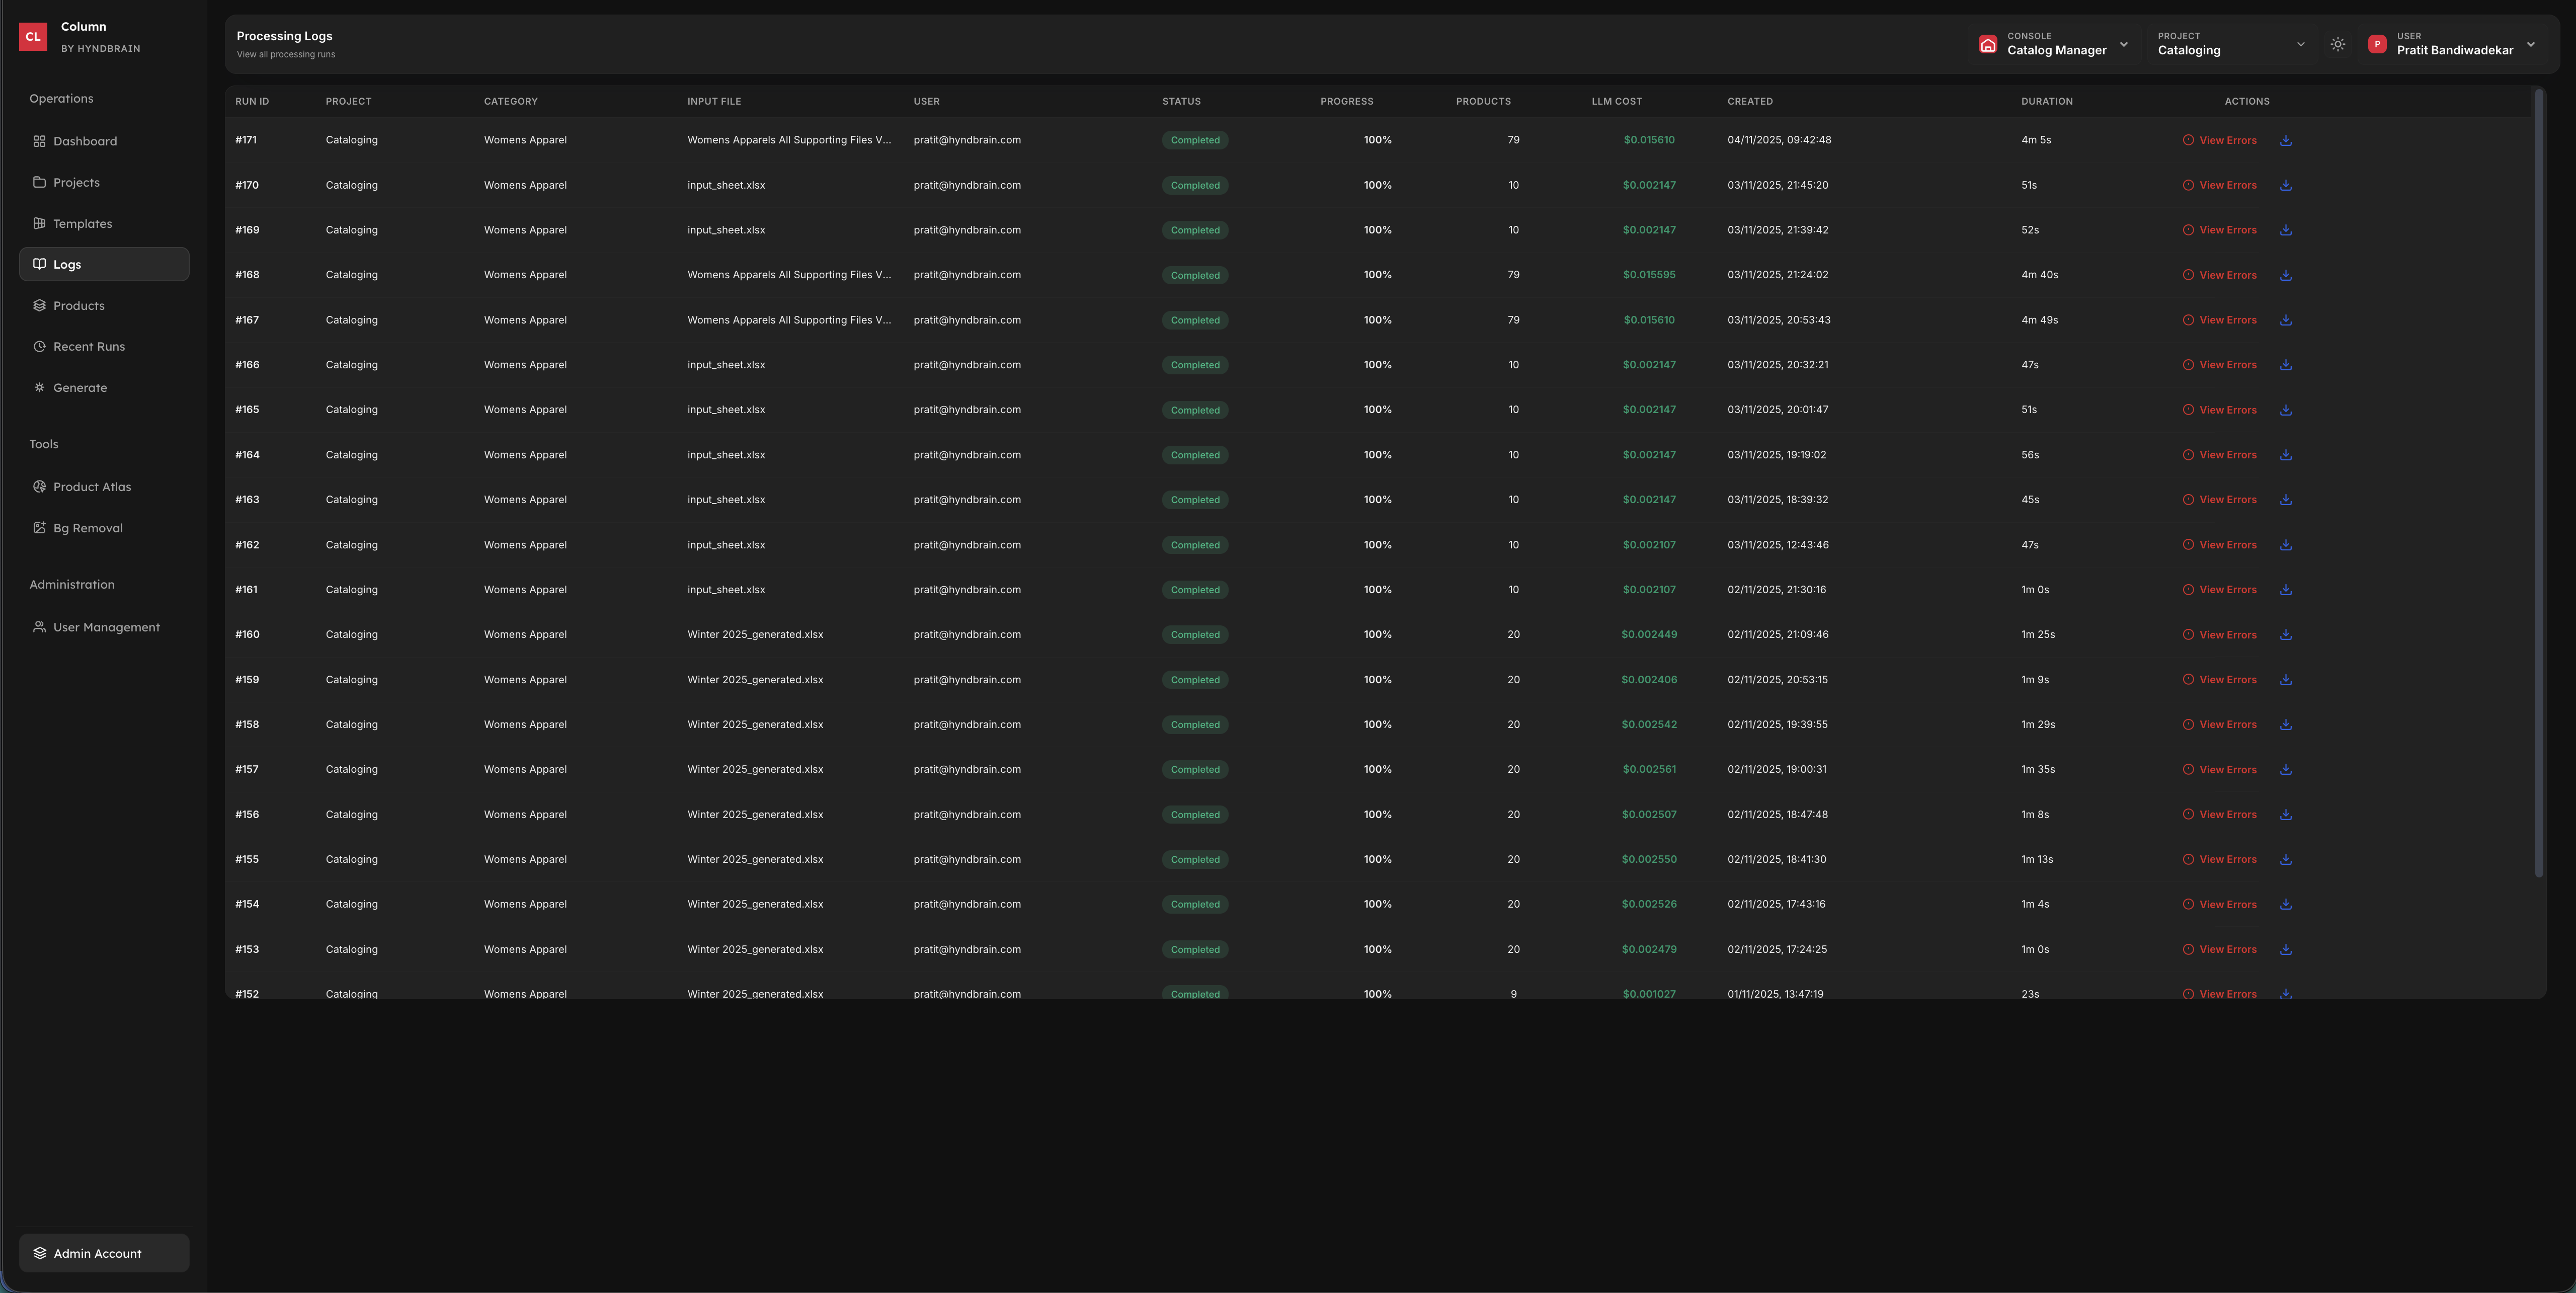The image size is (2576, 1293).
Task: Select the Projects section icon
Action: pos(39,182)
